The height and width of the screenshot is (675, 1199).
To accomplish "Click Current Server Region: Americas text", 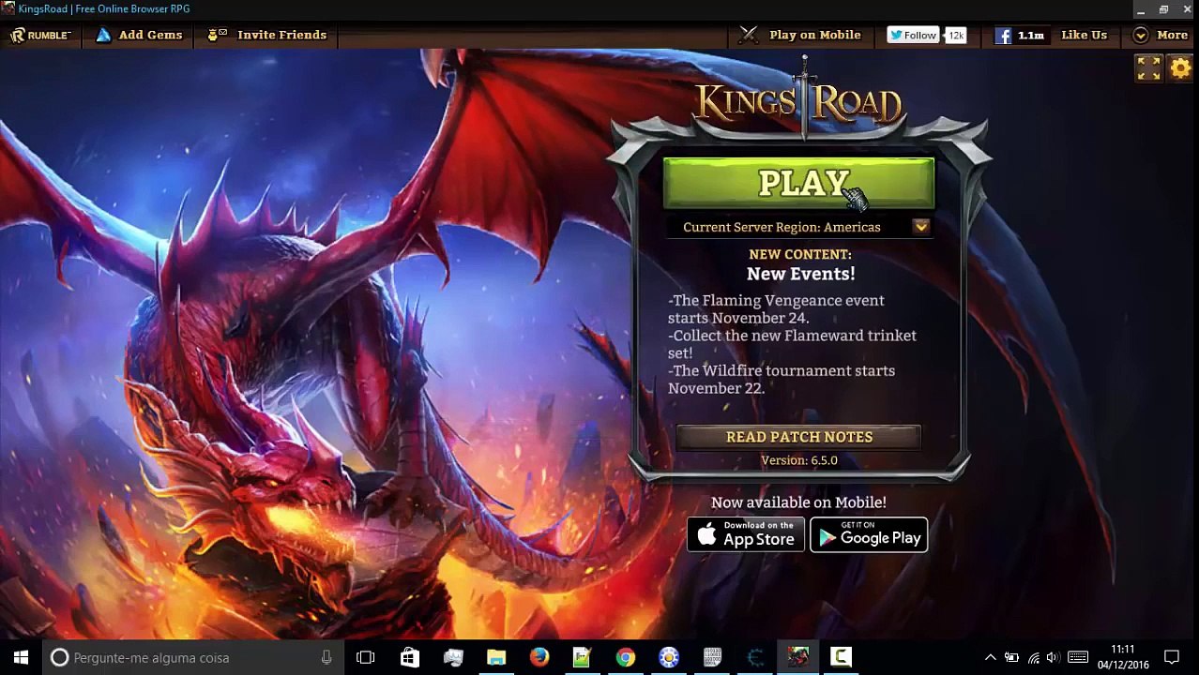I will point(782,227).
